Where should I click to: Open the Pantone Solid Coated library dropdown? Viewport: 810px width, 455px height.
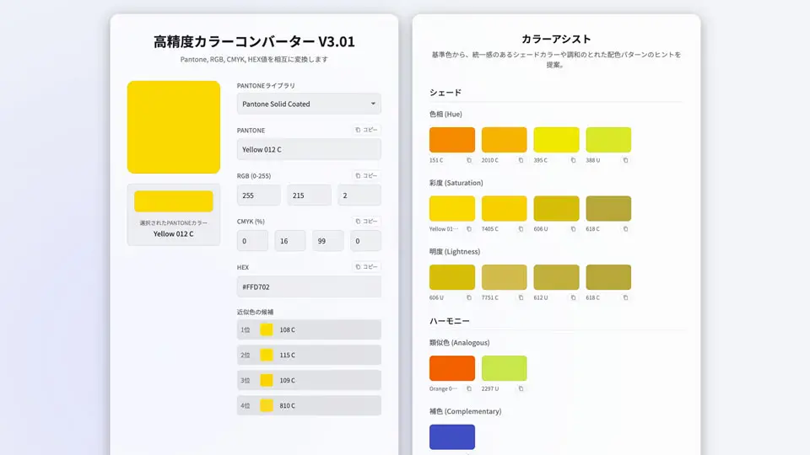click(309, 104)
